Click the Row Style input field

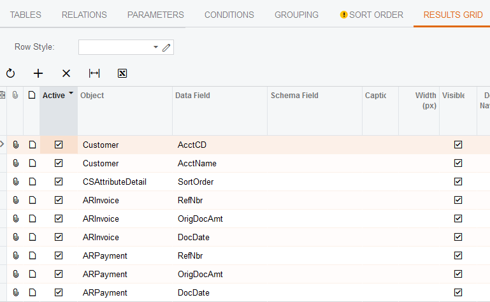click(115, 47)
